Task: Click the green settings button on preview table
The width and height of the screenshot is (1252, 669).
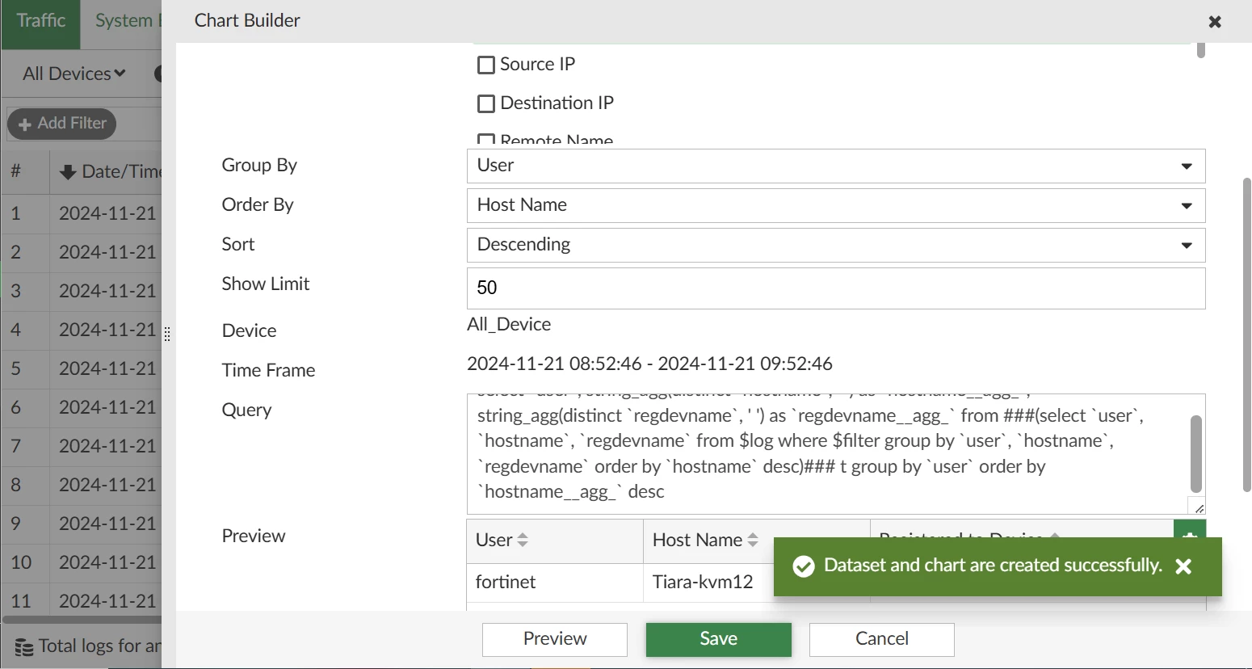Action: [x=1190, y=529]
